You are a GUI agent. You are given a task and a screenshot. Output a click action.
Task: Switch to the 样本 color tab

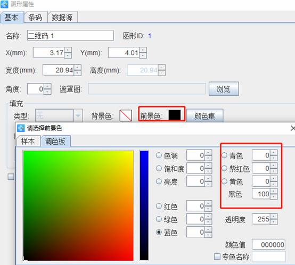click(28, 141)
